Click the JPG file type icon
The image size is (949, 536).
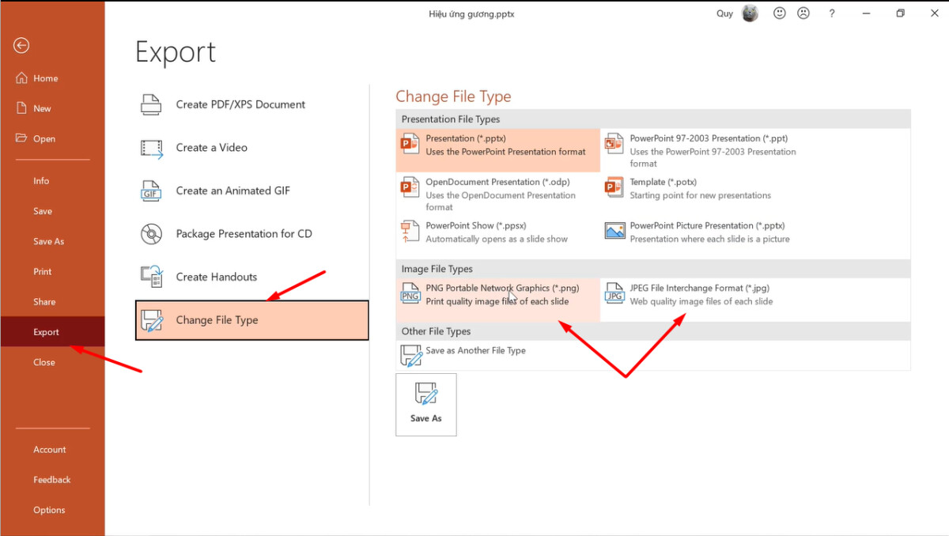click(614, 294)
